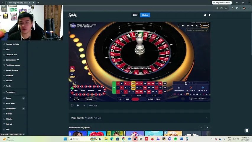Bet on the first dozen 1.ª 12
This screenshot has width=252, height=142.
click(x=123, y=96)
